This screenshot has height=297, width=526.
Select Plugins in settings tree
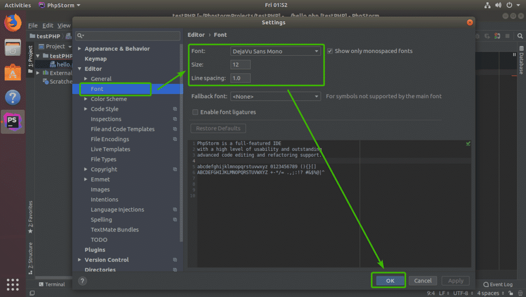click(x=95, y=250)
